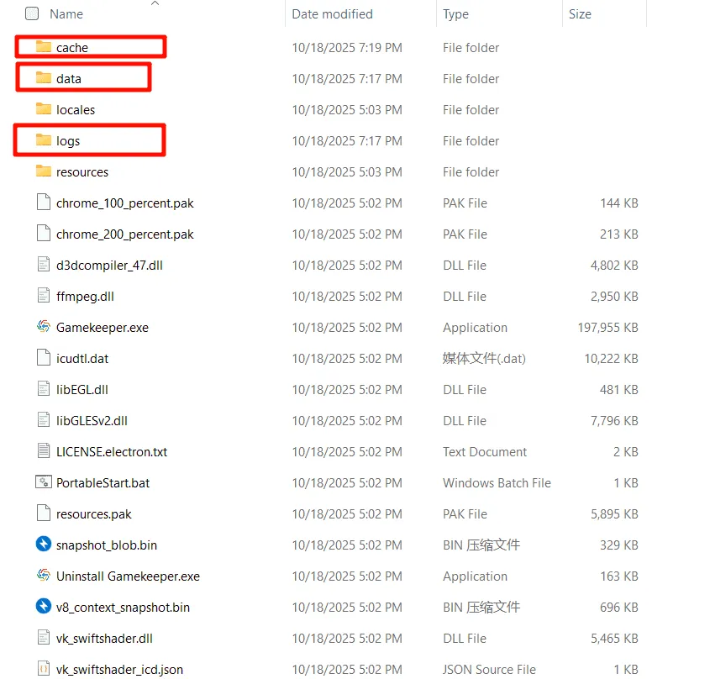Click the logs folder icon
Screen dimensions: 710x679
point(44,140)
